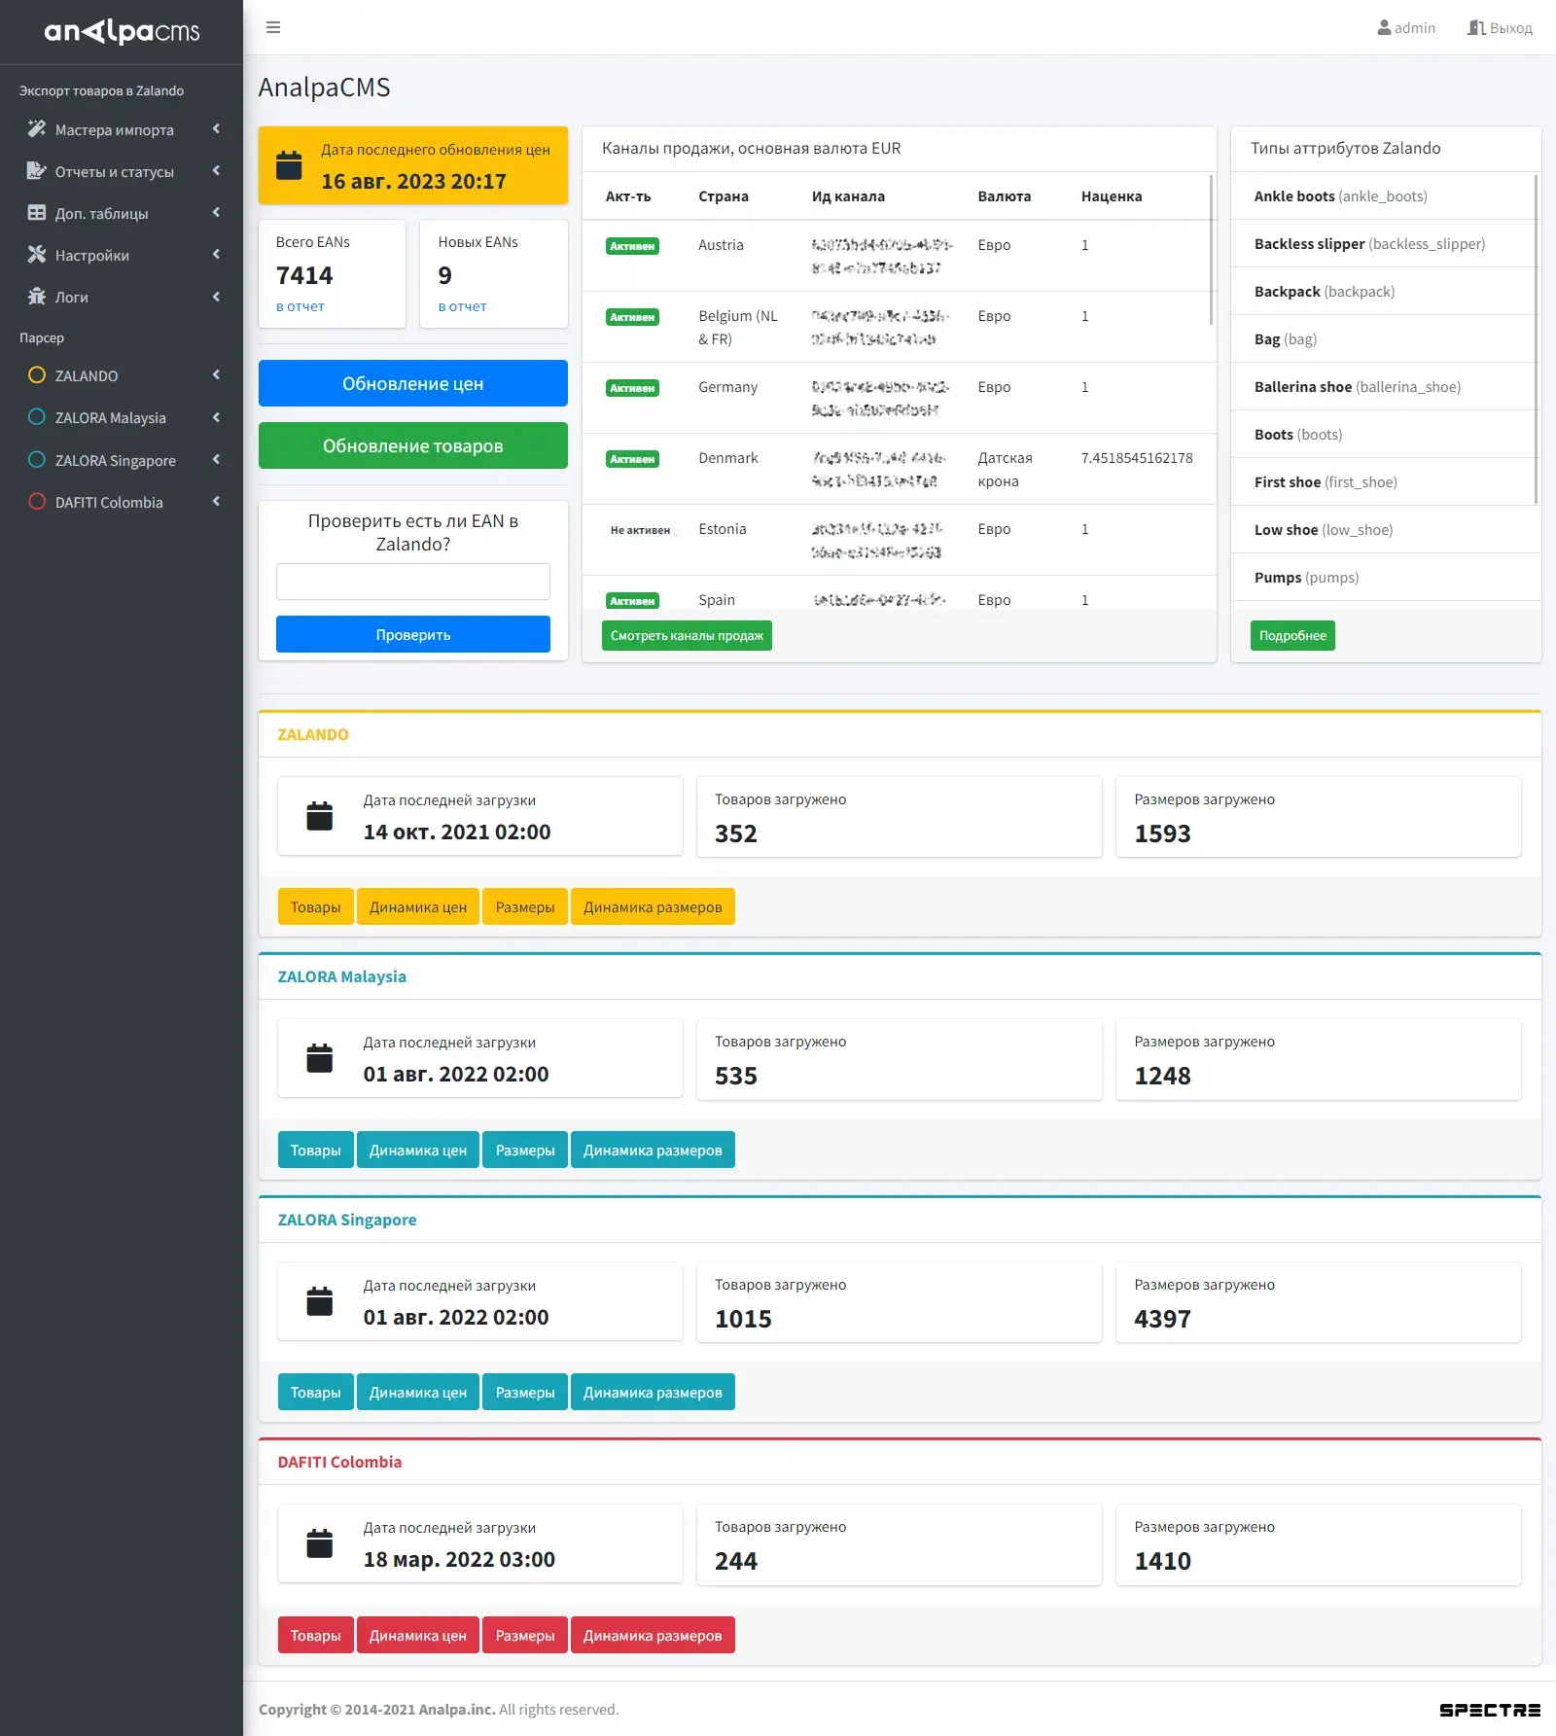Open the Настройки sidebar item
Viewport: 1556px width, 1736px height.
(x=122, y=255)
